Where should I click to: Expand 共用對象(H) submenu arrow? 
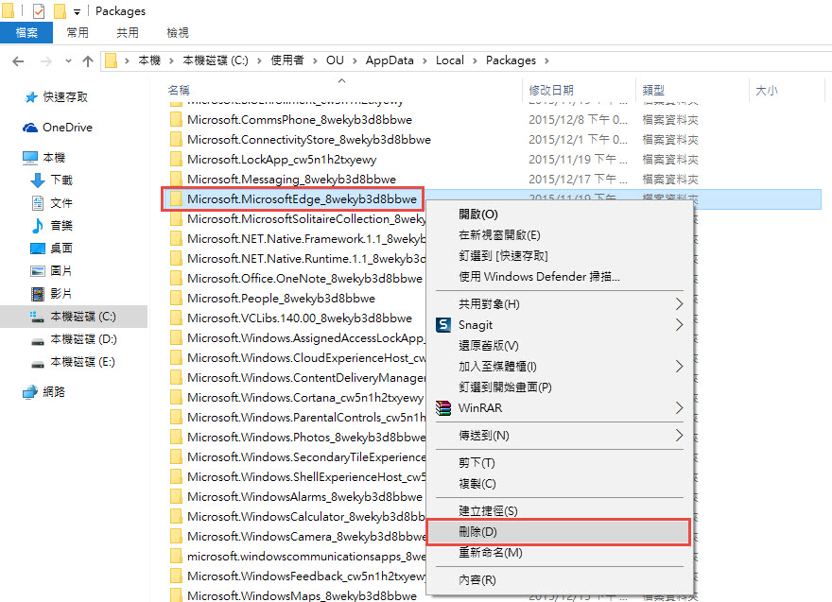(679, 304)
